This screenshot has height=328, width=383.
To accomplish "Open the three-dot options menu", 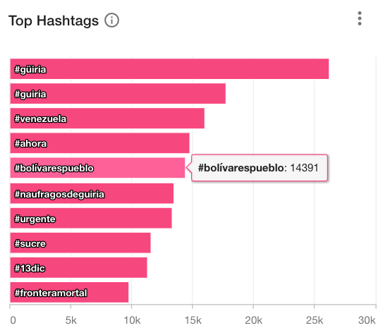I will tap(360, 18).
